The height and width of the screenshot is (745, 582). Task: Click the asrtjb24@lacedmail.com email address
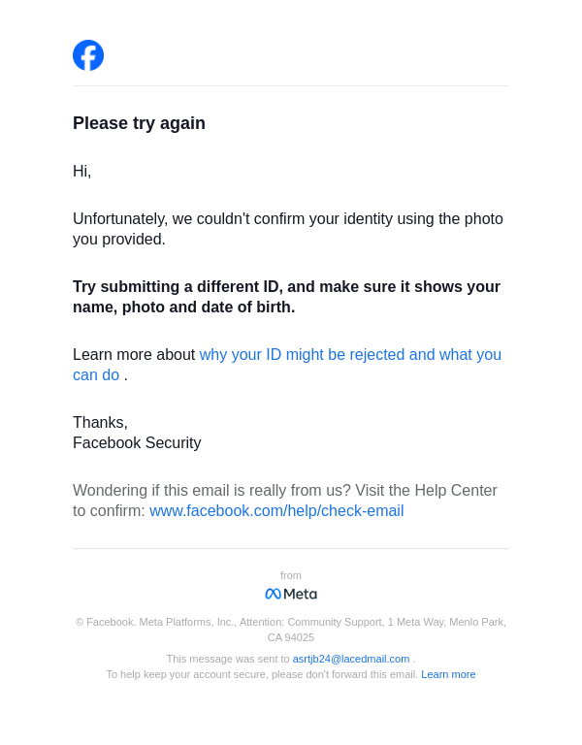(351, 659)
